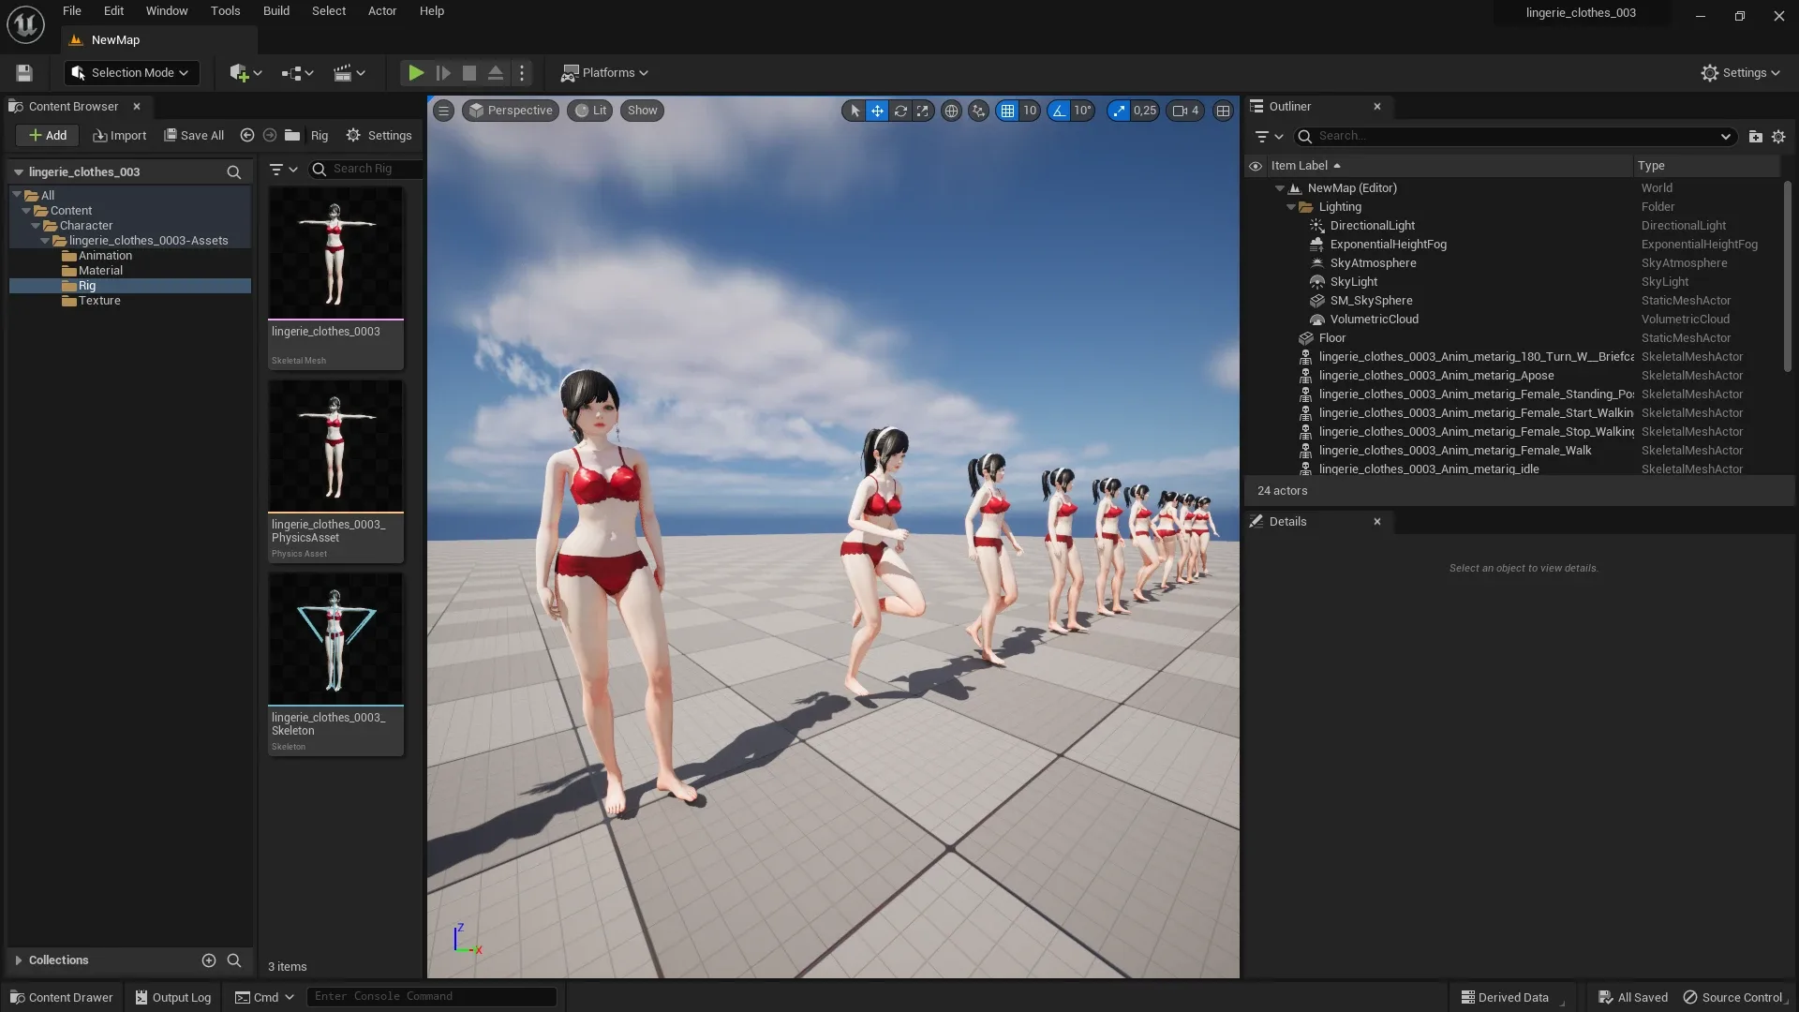Open the Platforms dropdown

[604, 73]
